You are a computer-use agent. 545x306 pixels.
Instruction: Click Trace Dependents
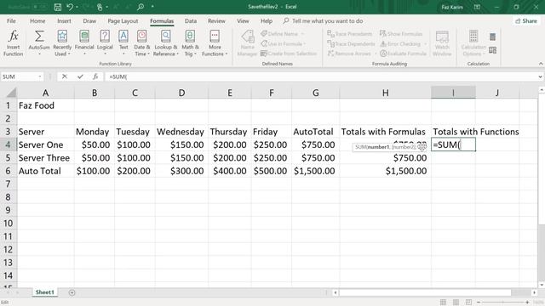[351, 43]
